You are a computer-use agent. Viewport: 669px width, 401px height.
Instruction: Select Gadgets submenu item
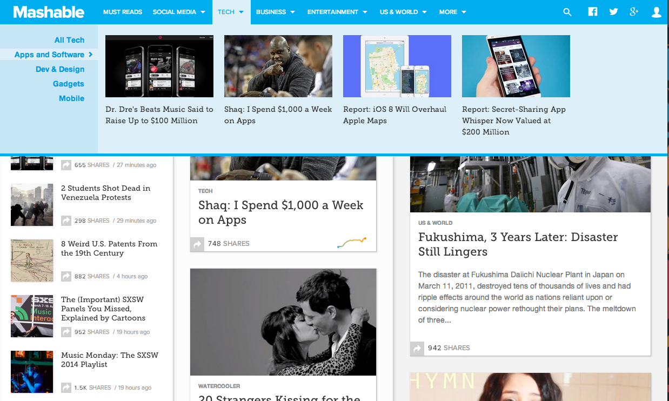tap(69, 84)
